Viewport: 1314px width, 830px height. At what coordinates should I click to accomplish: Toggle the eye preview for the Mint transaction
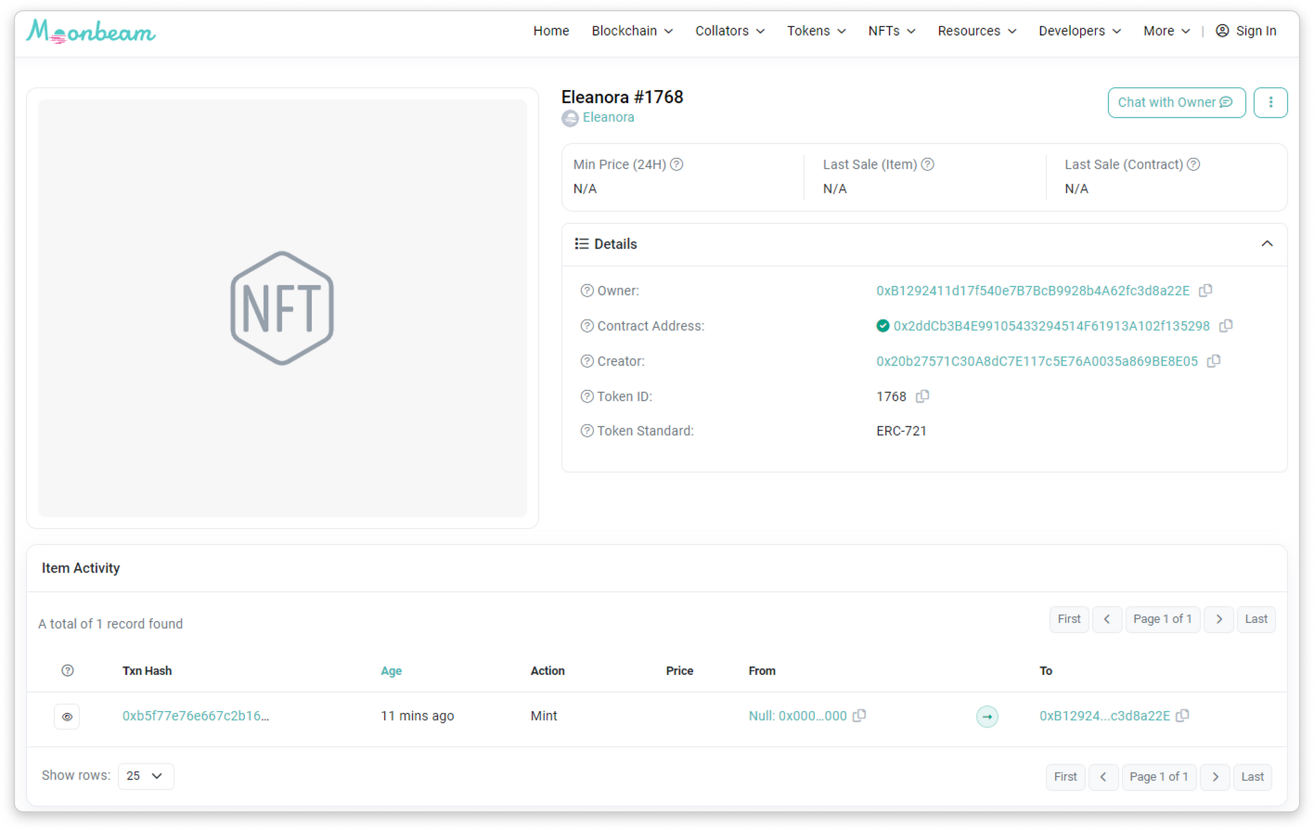[67, 716]
